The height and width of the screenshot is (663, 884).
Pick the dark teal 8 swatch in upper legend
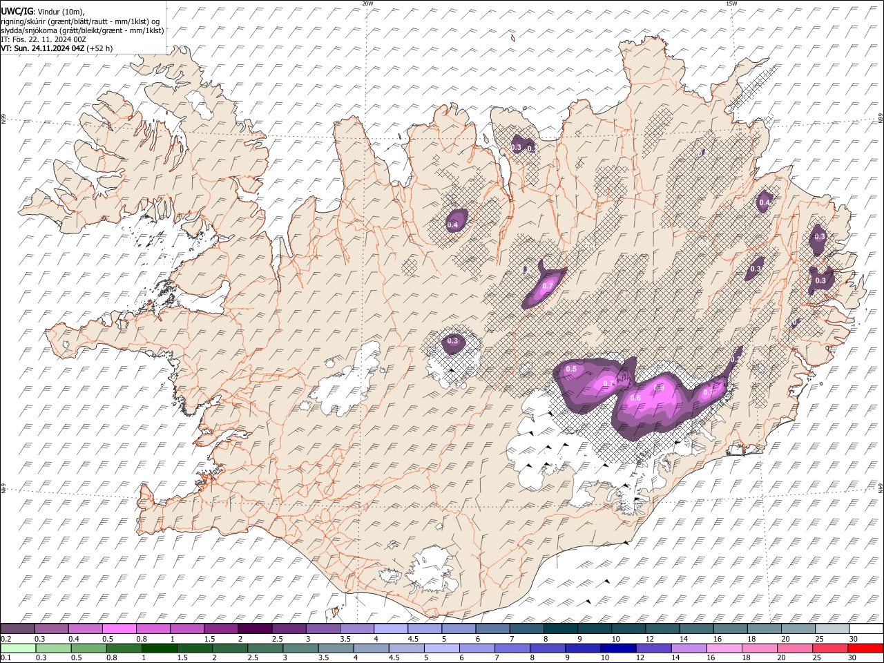click(x=561, y=629)
